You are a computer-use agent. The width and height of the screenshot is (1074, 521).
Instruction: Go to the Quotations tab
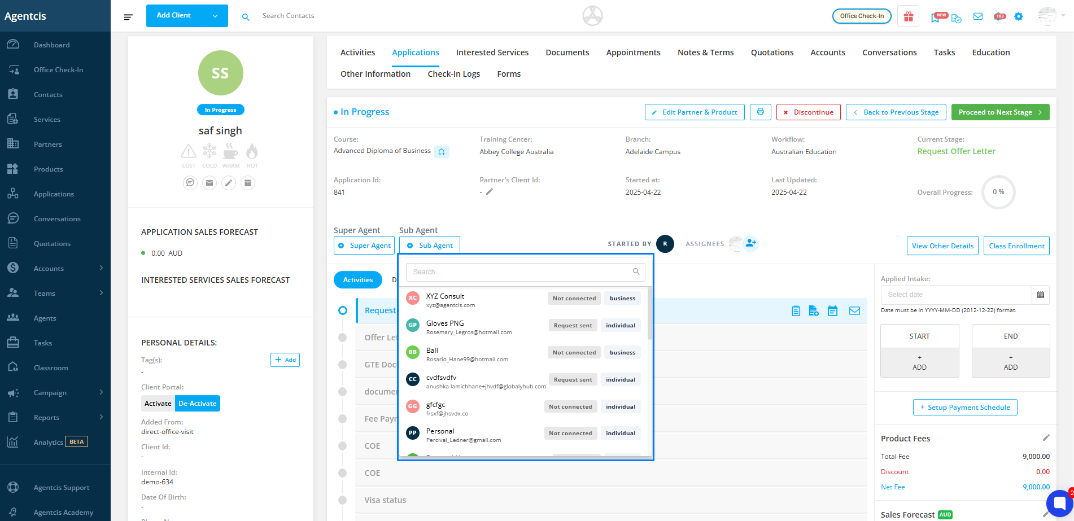(772, 52)
